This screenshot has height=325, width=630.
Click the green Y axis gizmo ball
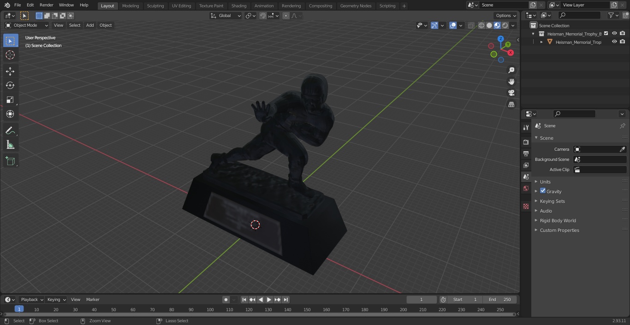click(x=507, y=45)
